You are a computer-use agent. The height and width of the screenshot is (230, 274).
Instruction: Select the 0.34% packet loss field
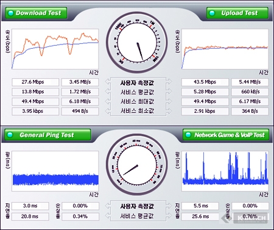(80, 217)
